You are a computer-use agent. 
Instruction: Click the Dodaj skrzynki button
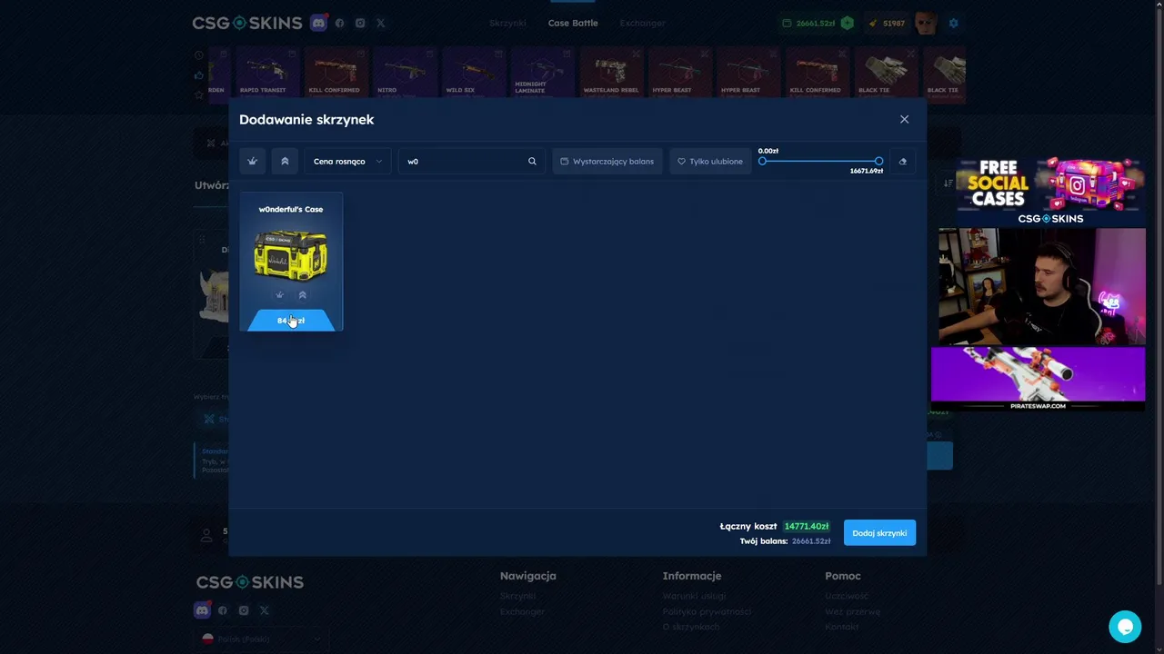click(879, 533)
